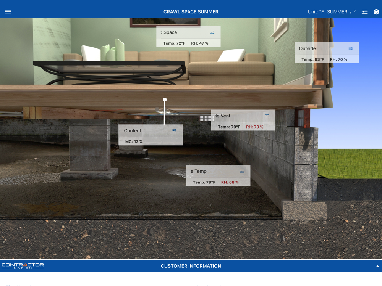Screen dimensions: 382x286
Task: Select the Outside 'RH: 70 %' reading
Action: click(338, 59)
